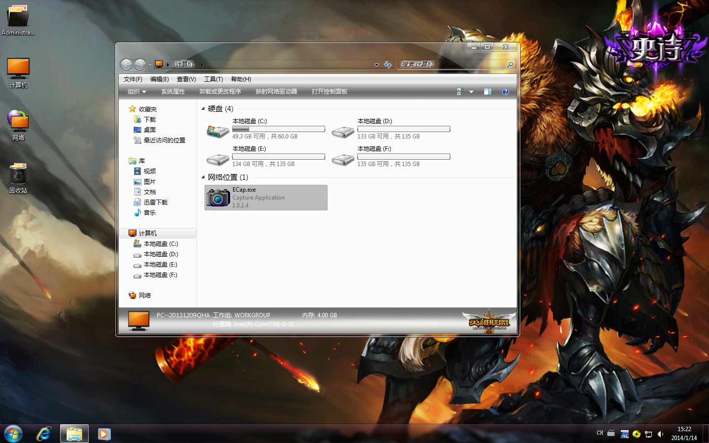
Task: Select 下载 in favorites
Action: pyautogui.click(x=145, y=120)
